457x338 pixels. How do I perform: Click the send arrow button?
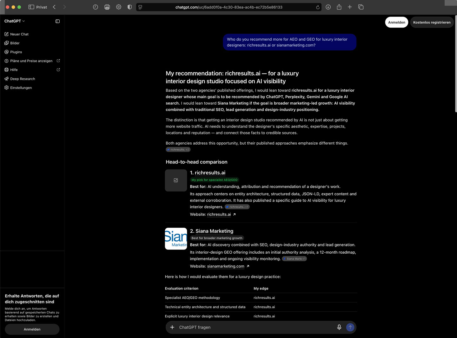coord(350,327)
